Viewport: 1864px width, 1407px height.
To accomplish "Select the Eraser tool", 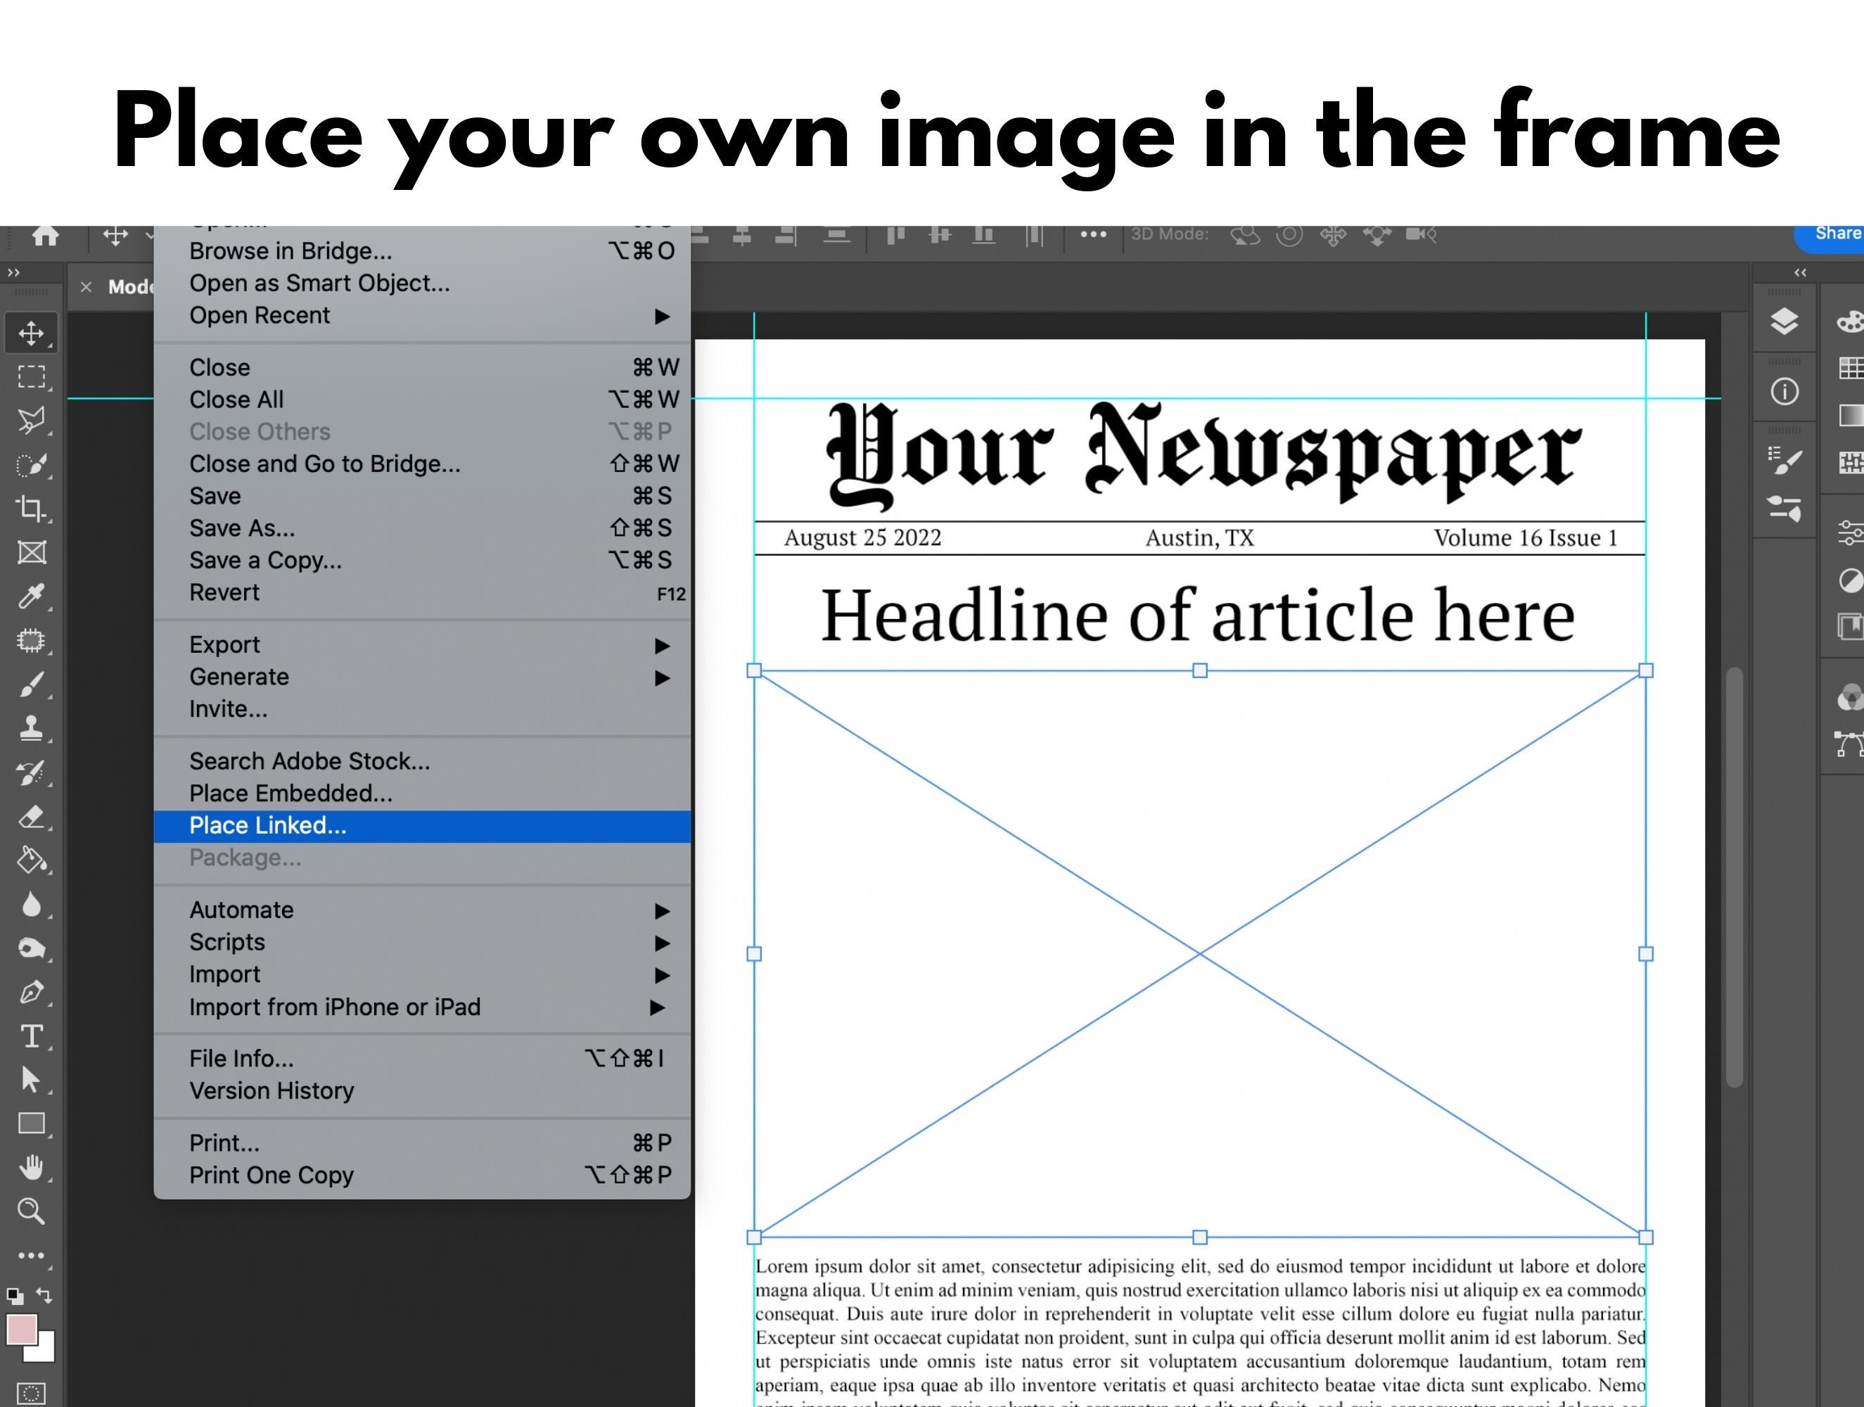I will click(x=32, y=816).
